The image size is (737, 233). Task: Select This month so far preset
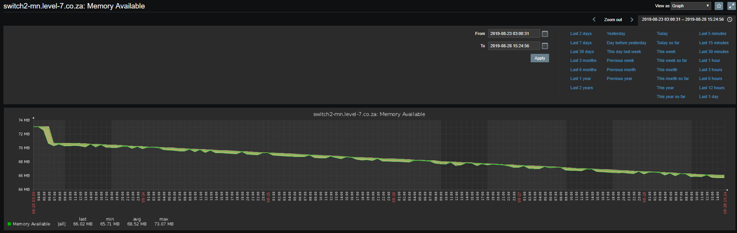(672, 78)
